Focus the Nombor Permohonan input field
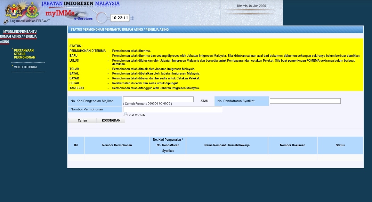Viewport: 372px width, 202px height. click(x=172, y=109)
